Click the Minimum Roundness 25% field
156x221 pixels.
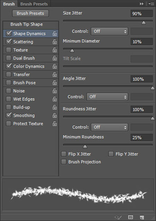tap(141, 137)
